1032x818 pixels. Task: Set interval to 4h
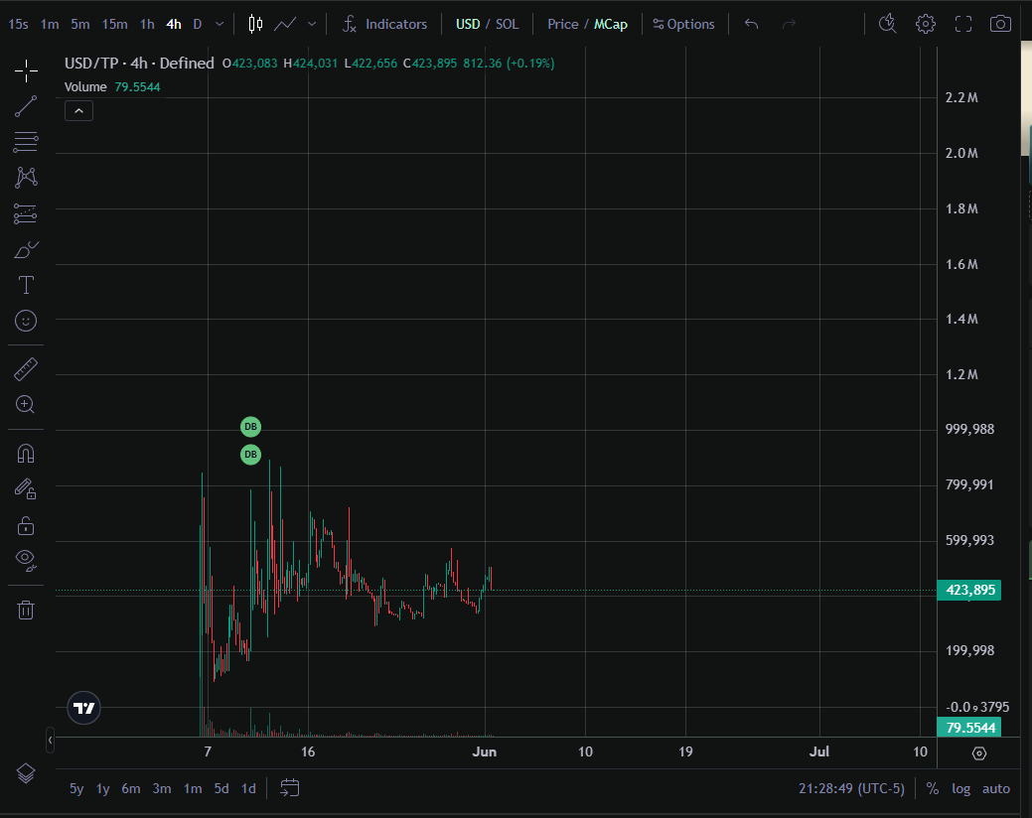174,25
